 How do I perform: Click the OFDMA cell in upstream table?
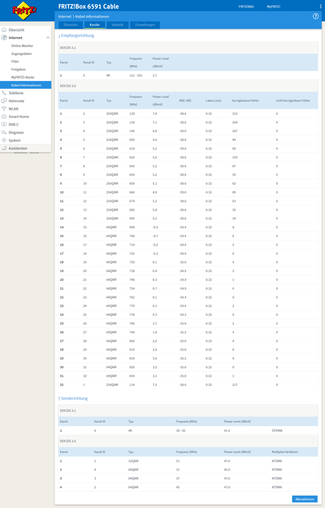point(277,431)
